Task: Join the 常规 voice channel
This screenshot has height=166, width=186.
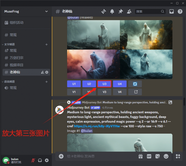Action: point(26,88)
